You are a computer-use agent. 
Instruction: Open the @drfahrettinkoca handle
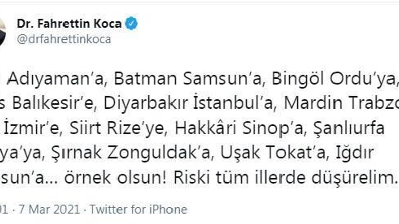[x=64, y=40]
